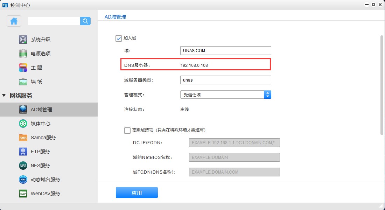Select the 主题 paint roller icon

tap(23, 68)
